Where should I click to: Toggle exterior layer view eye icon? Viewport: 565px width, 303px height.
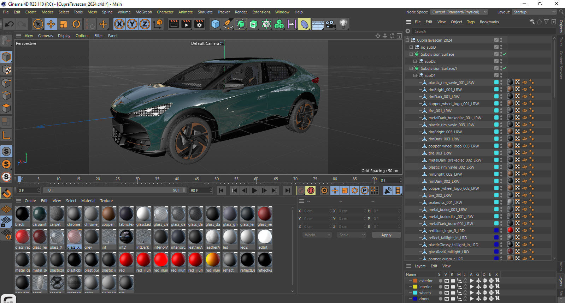447,281
